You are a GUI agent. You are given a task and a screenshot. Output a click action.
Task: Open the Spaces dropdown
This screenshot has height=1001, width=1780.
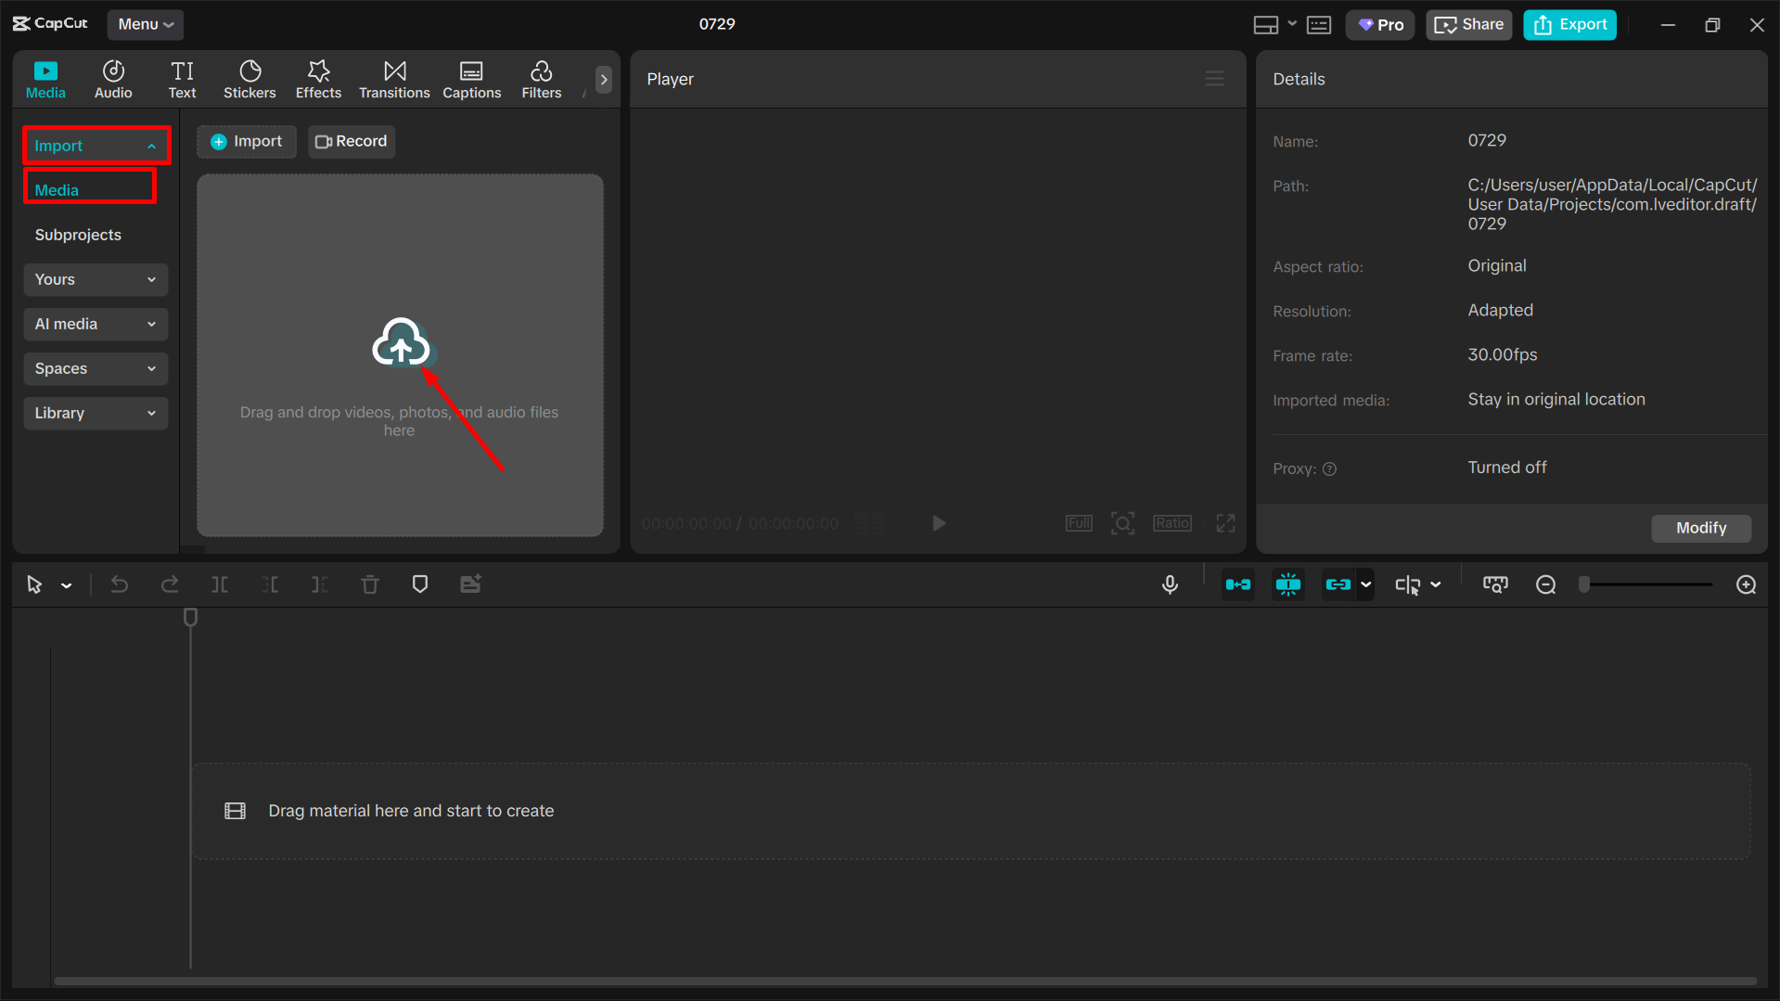(x=95, y=368)
